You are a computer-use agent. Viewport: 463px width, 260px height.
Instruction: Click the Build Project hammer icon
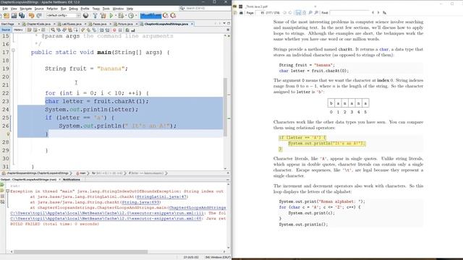pyautogui.click(x=95, y=15)
